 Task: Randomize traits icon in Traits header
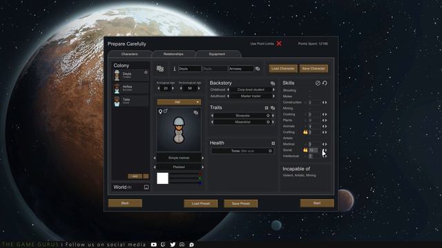coord(273,107)
